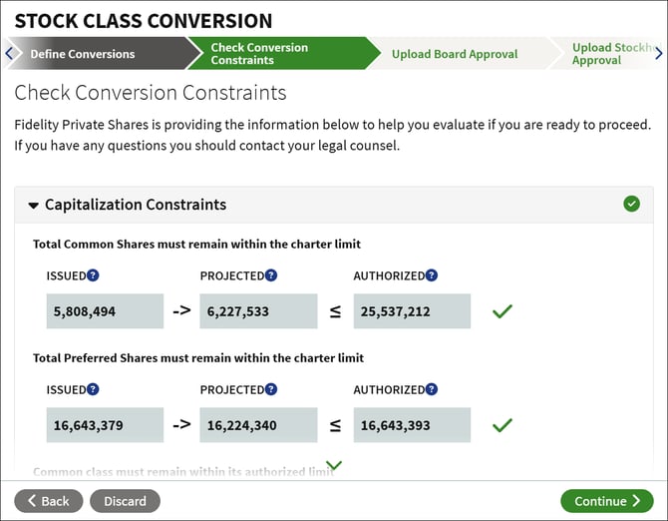
Task: Open help tooltip for Common AUTHORIZED
Action: click(x=431, y=275)
